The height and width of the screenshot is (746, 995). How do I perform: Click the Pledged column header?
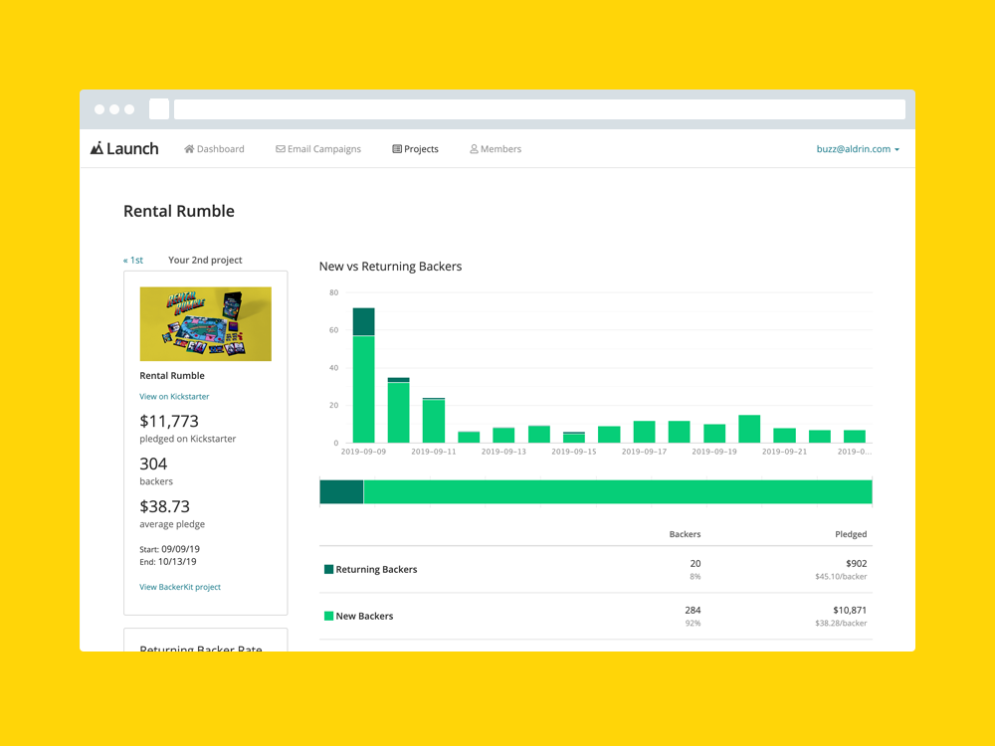[x=851, y=534]
